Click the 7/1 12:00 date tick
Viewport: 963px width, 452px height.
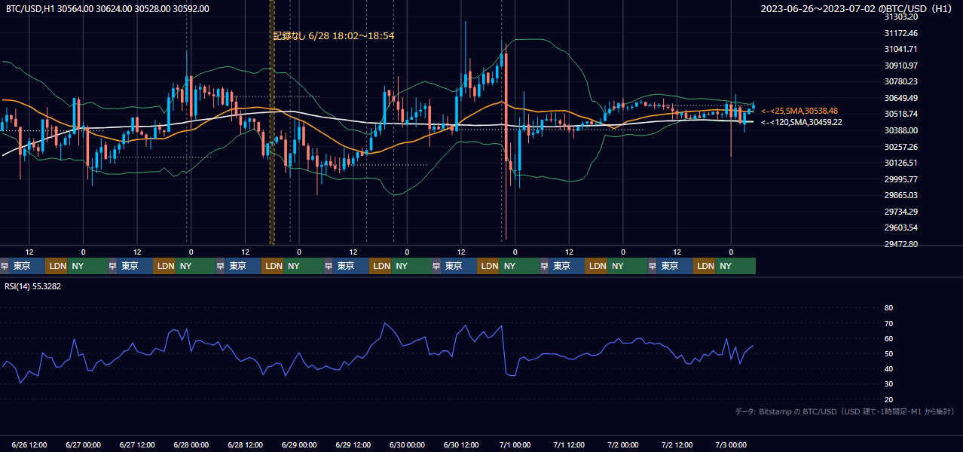569,445
